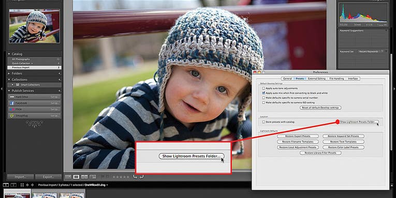
Task: Click the histogram in right panel
Action: point(363,14)
